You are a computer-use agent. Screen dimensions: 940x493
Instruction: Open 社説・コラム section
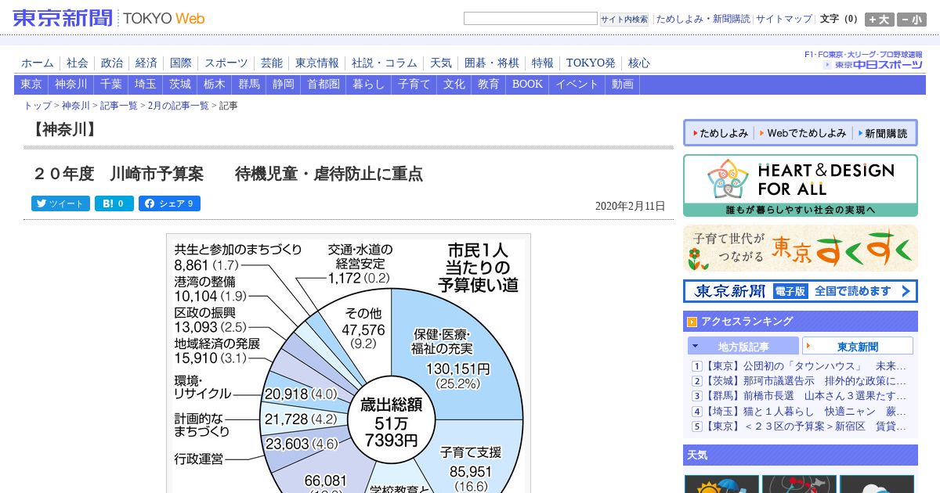(385, 63)
